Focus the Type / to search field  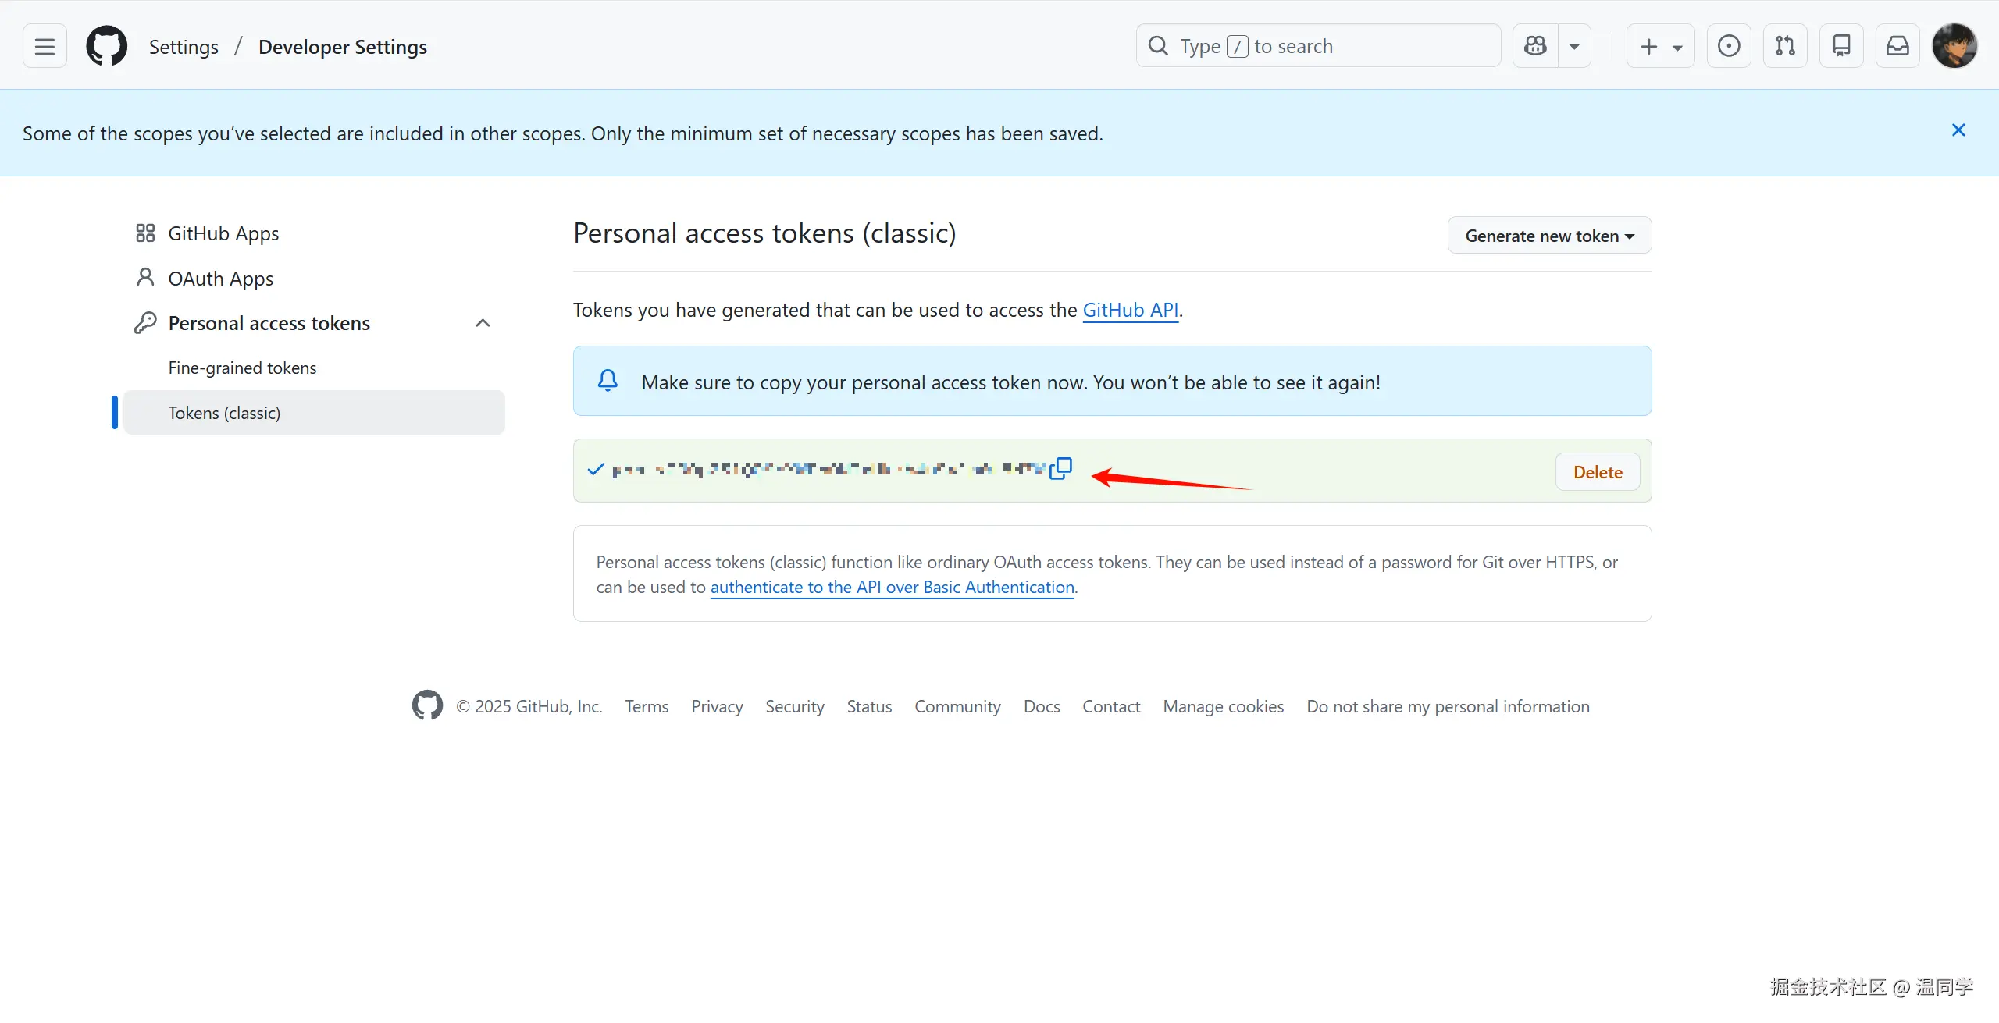(1318, 47)
